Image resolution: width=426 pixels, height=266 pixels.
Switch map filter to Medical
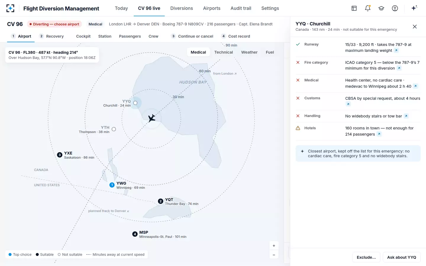click(x=198, y=52)
